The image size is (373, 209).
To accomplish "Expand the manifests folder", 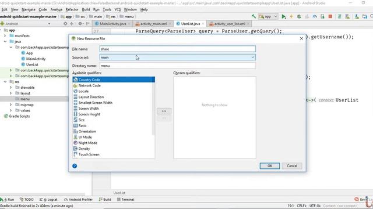I will (x=5, y=36).
